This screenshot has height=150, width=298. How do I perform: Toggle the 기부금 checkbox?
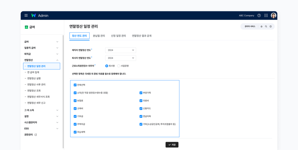pyautogui.click(x=75, y=116)
